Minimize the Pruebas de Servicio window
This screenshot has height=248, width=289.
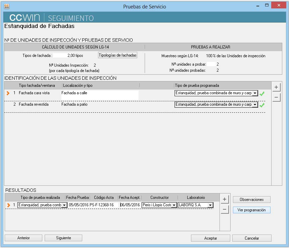[x=258, y=6]
